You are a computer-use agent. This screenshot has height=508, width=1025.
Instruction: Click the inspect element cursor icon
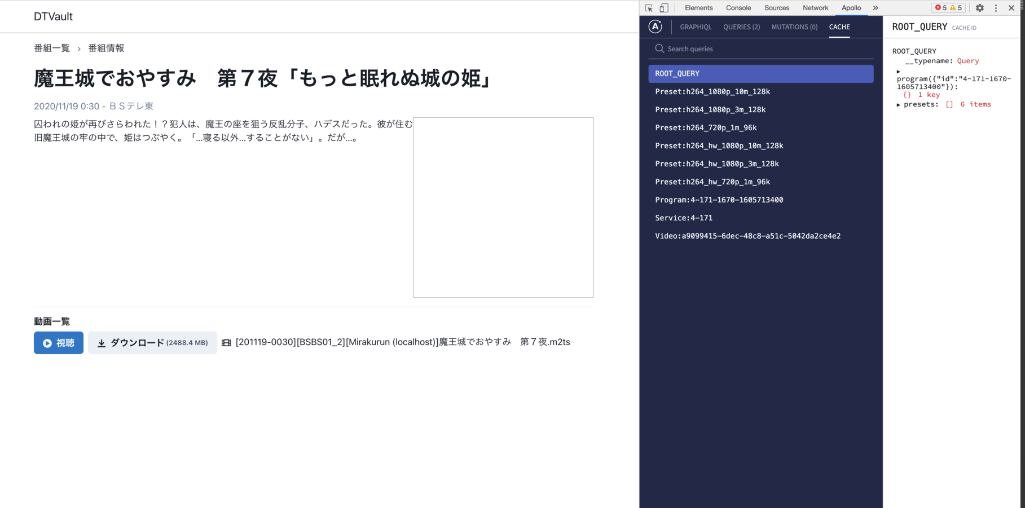pos(649,8)
